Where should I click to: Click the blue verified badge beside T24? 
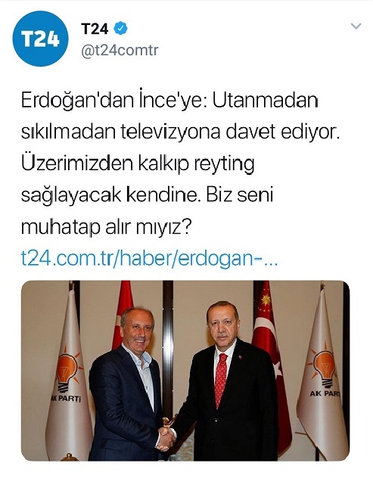point(120,29)
